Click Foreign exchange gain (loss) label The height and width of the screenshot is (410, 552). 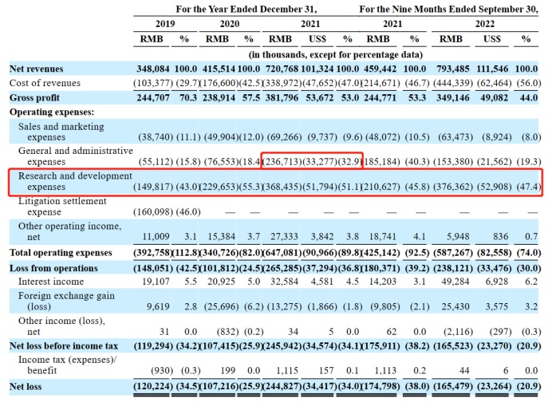66,301
